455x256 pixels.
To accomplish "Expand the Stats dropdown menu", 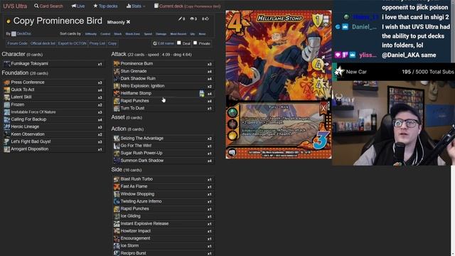I will (x=136, y=6).
